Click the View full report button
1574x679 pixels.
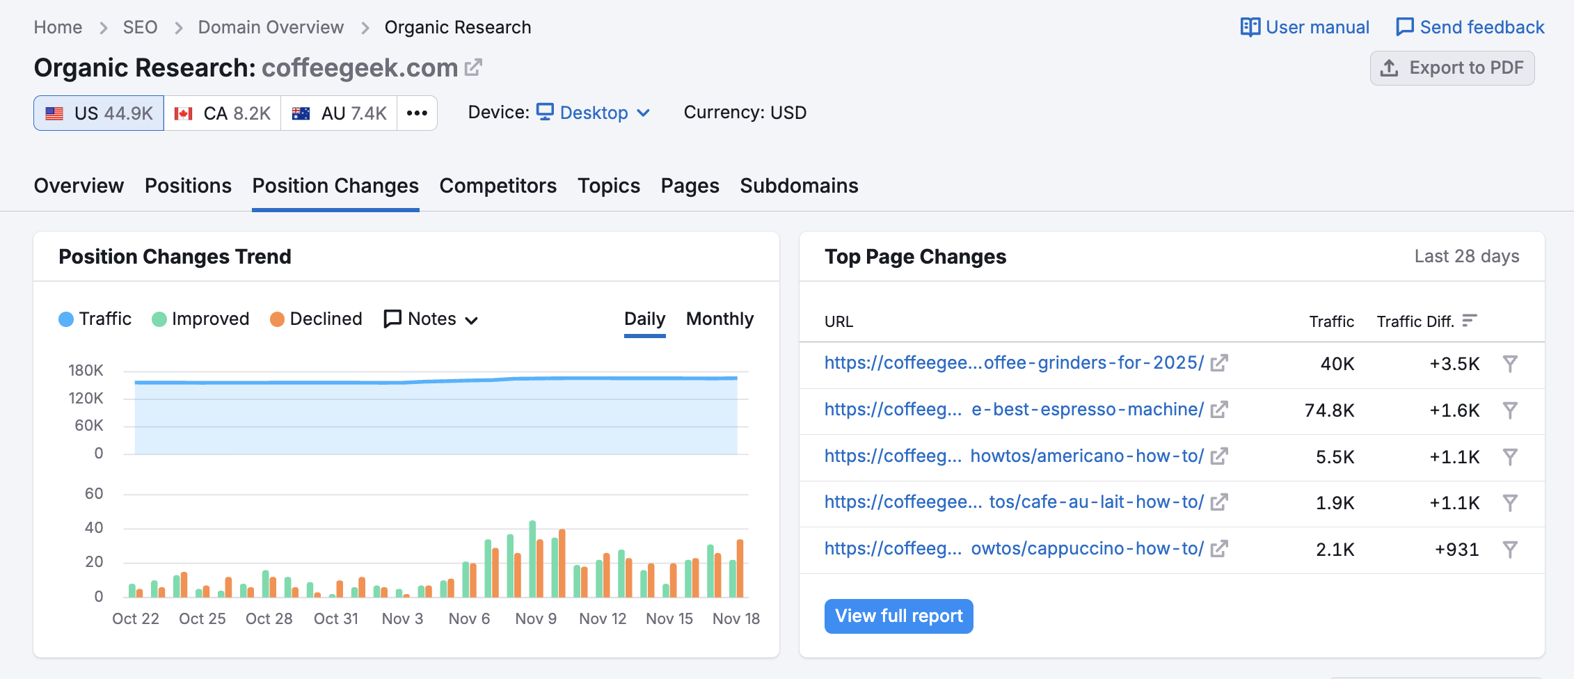(x=898, y=616)
